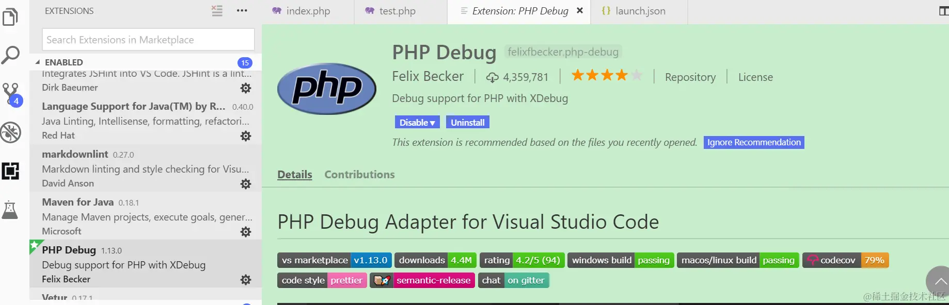Click the windows build passing badge
This screenshot has height=305, width=949.
621,260
